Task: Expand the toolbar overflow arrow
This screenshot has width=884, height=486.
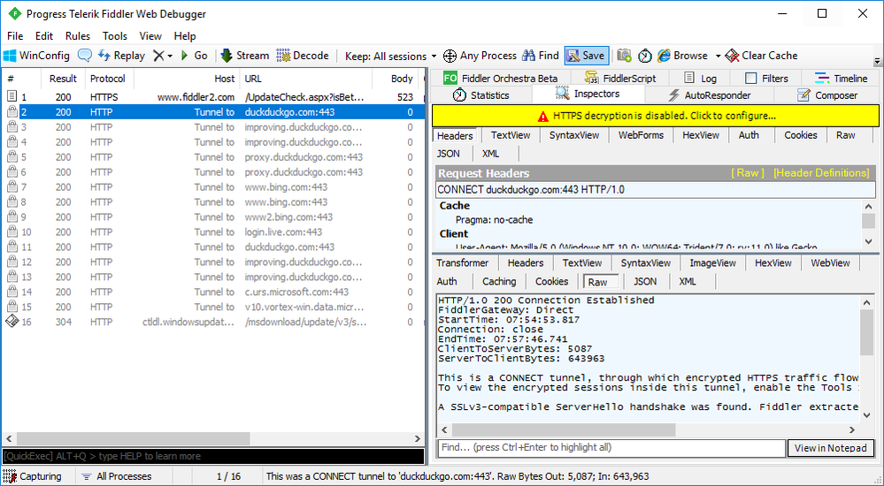Action: point(877,61)
